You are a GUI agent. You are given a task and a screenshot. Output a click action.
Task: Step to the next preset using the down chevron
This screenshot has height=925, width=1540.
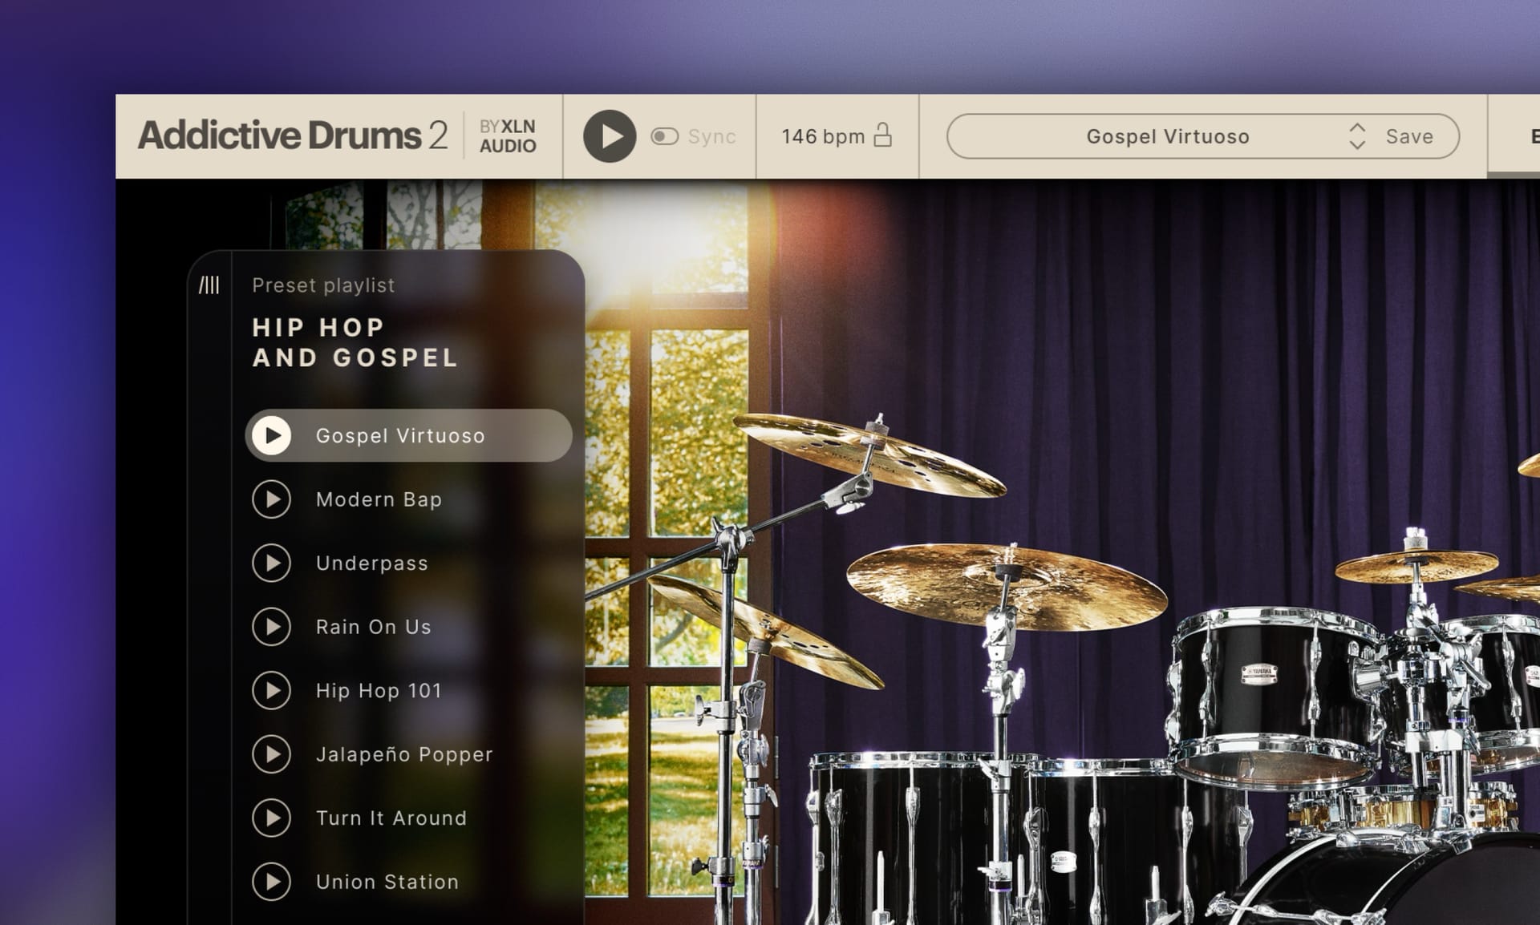1357,145
